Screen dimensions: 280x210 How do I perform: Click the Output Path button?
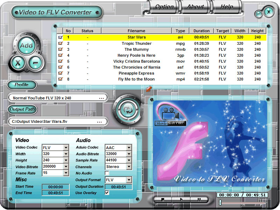[x=22, y=109]
